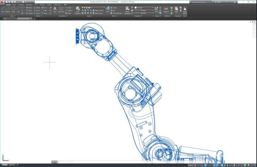Click Edit block button
The width and height of the screenshot is (257, 167).
click(113, 11)
